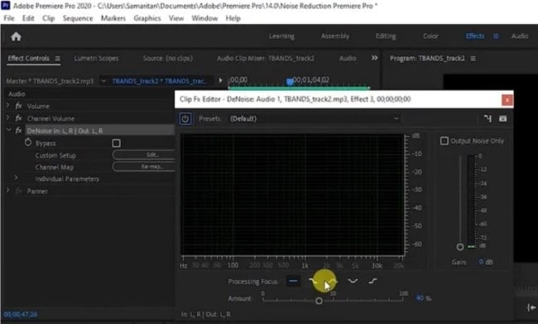538x324 pixels.
Task: Open the Clip menu
Action: tap(48, 18)
